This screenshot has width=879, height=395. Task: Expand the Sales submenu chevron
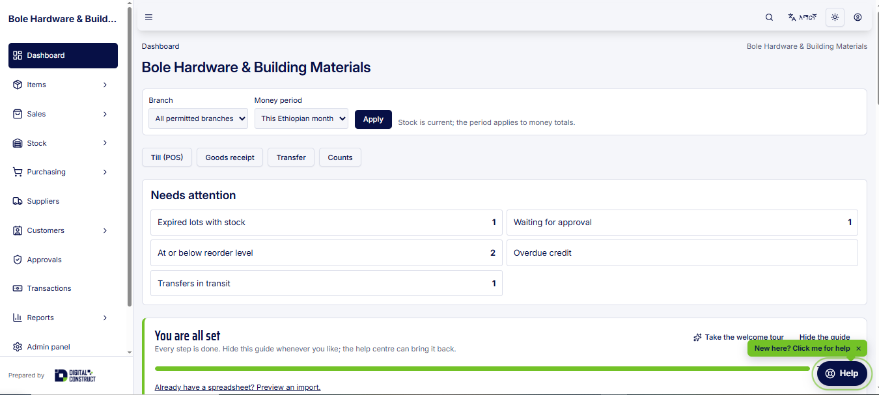(x=105, y=114)
